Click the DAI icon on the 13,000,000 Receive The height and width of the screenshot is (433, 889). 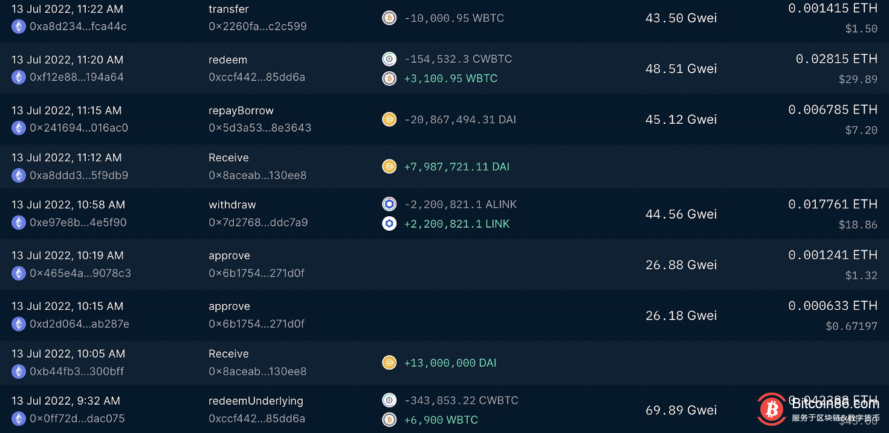[x=389, y=362]
